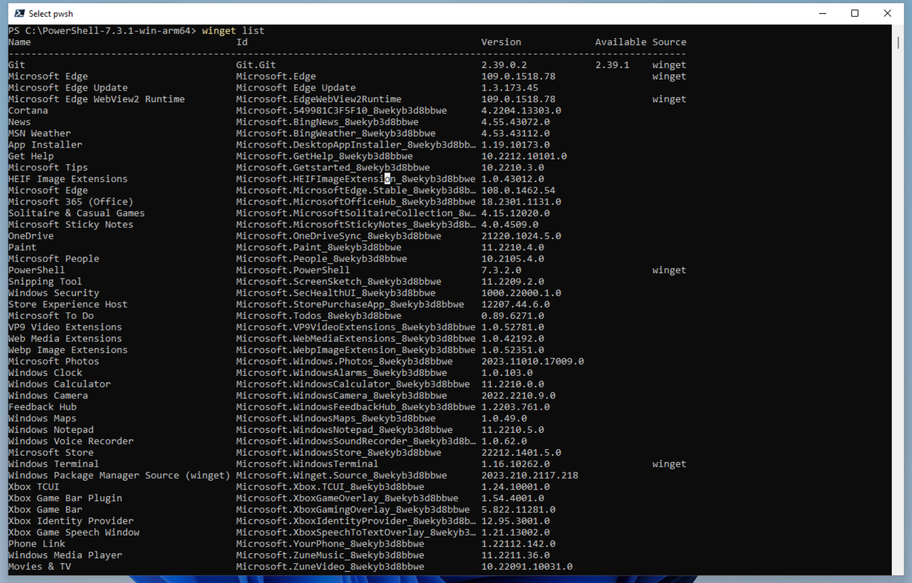Click PowerShell version 7.3.2.0
Viewport: 912px width, 583px height.
coord(501,270)
